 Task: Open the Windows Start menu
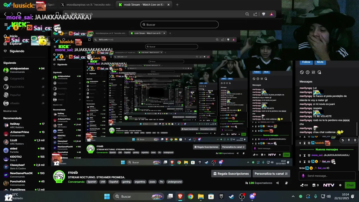pyautogui.click(x=107, y=196)
